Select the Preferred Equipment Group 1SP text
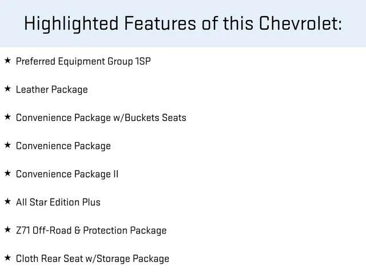 [83, 62]
